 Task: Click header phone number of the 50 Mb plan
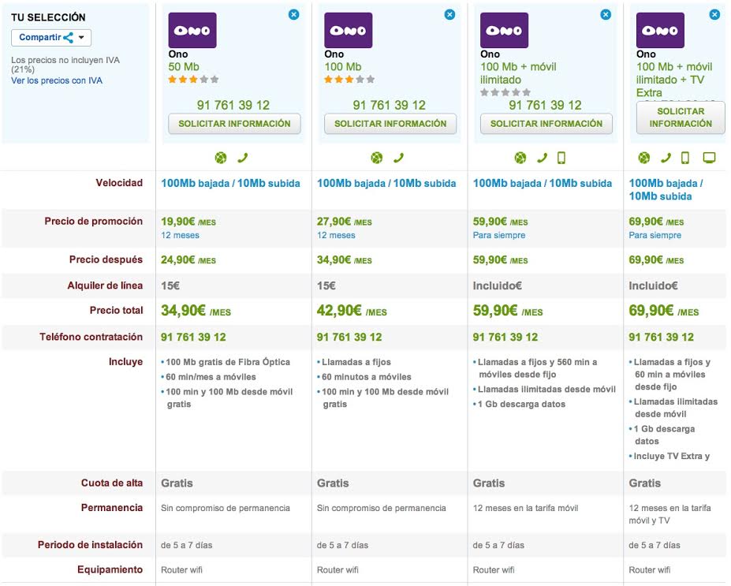click(x=233, y=105)
